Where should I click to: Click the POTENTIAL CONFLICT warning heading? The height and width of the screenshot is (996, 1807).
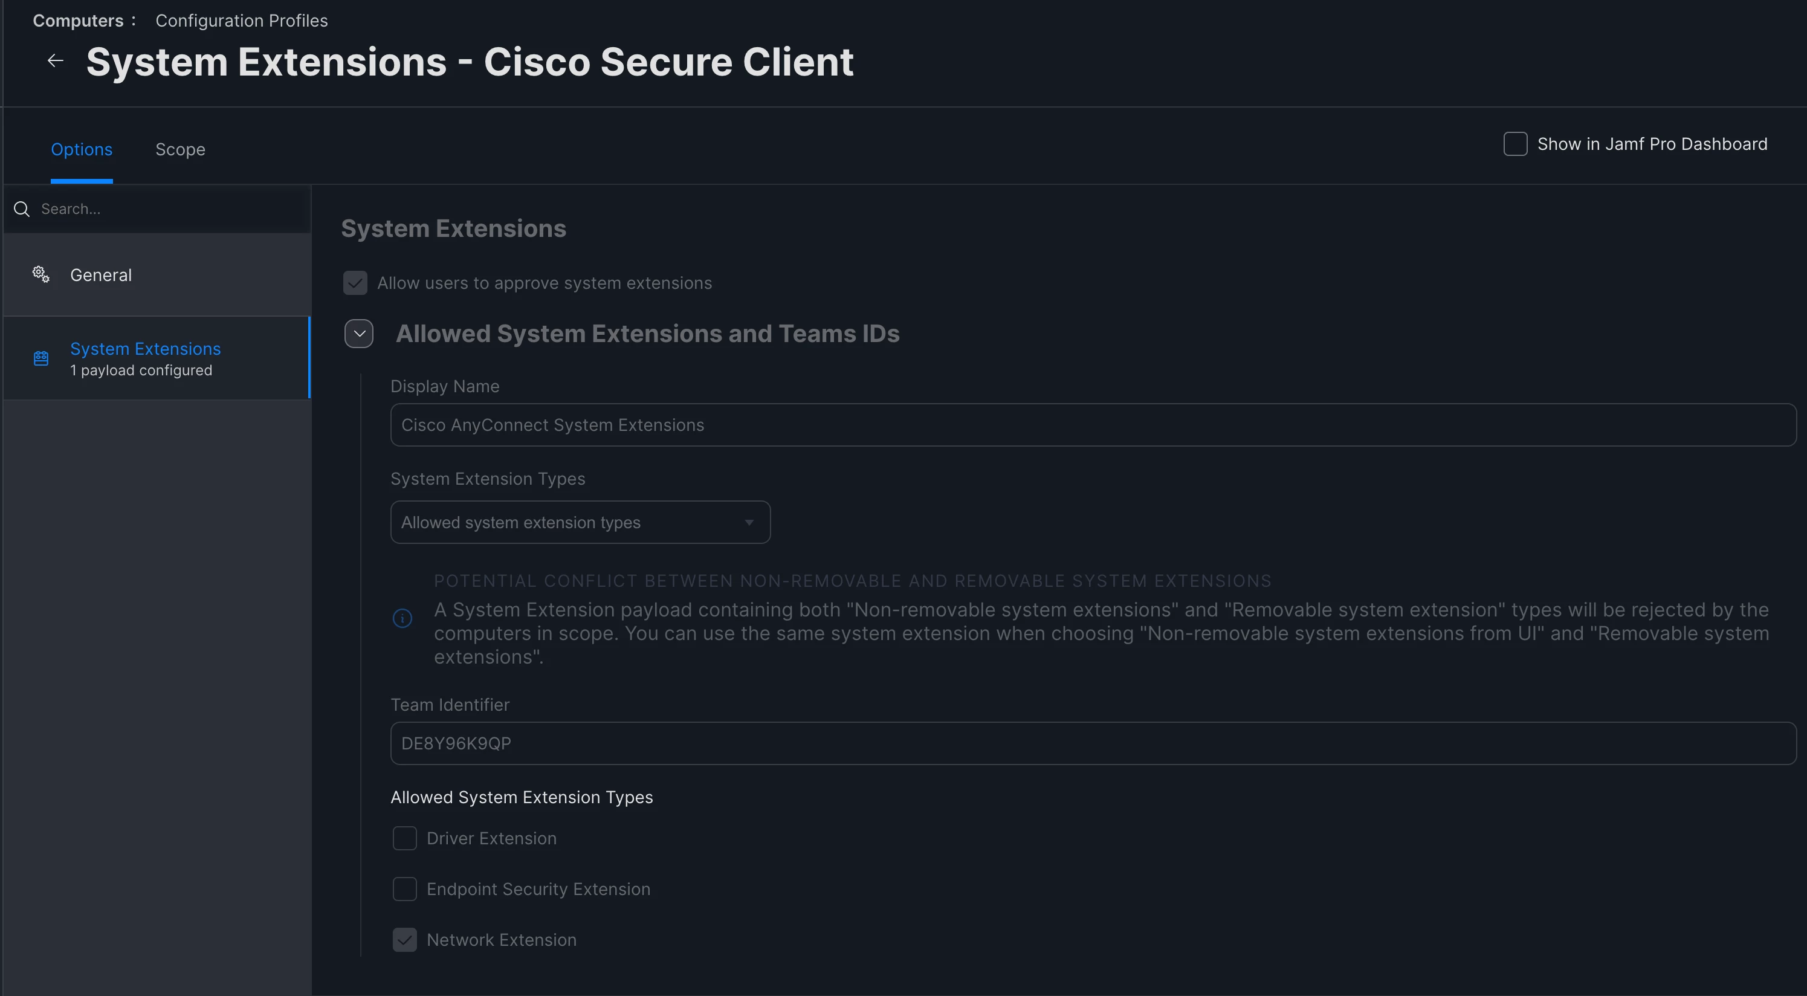[x=852, y=581]
